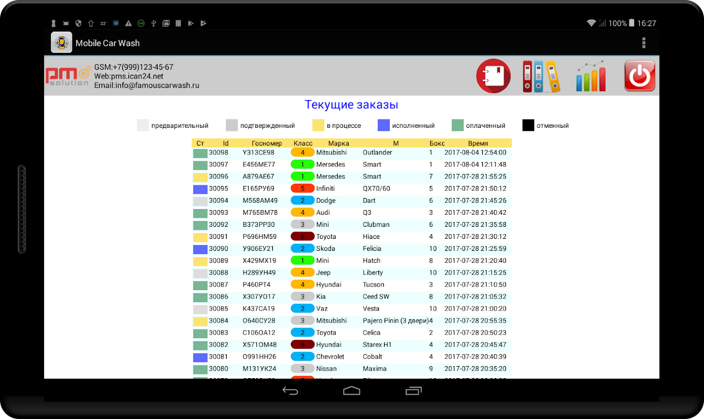704x419 pixels.
Task: Click the Nissan brand cell
Action: click(326, 369)
